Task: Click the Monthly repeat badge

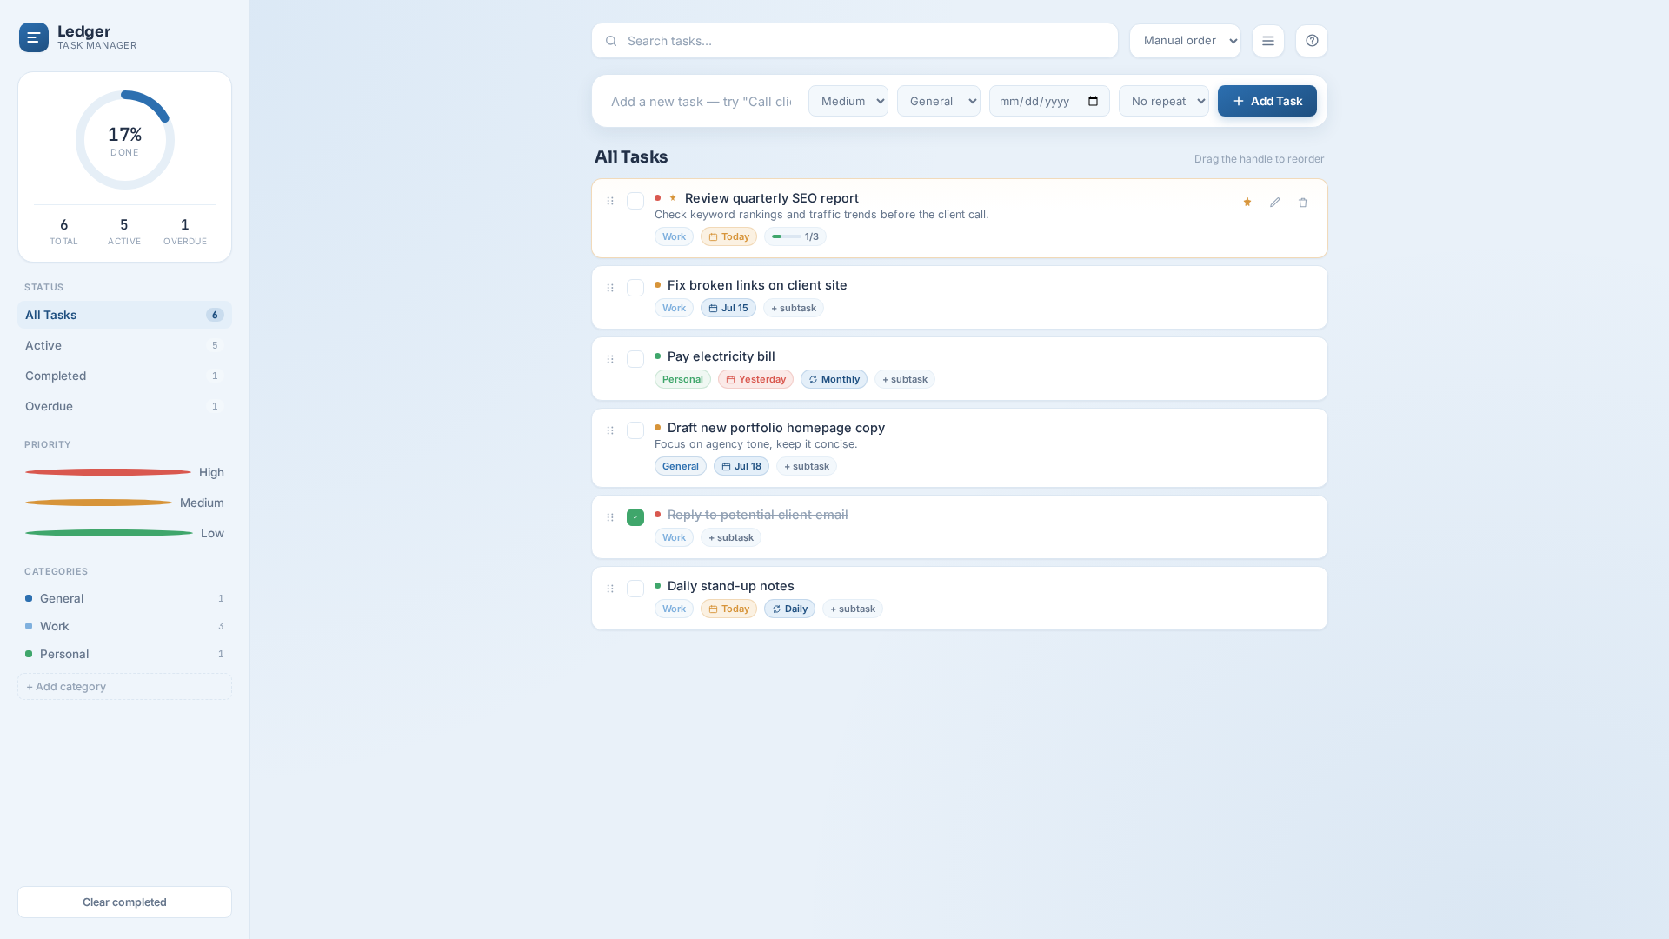Action: (x=834, y=379)
